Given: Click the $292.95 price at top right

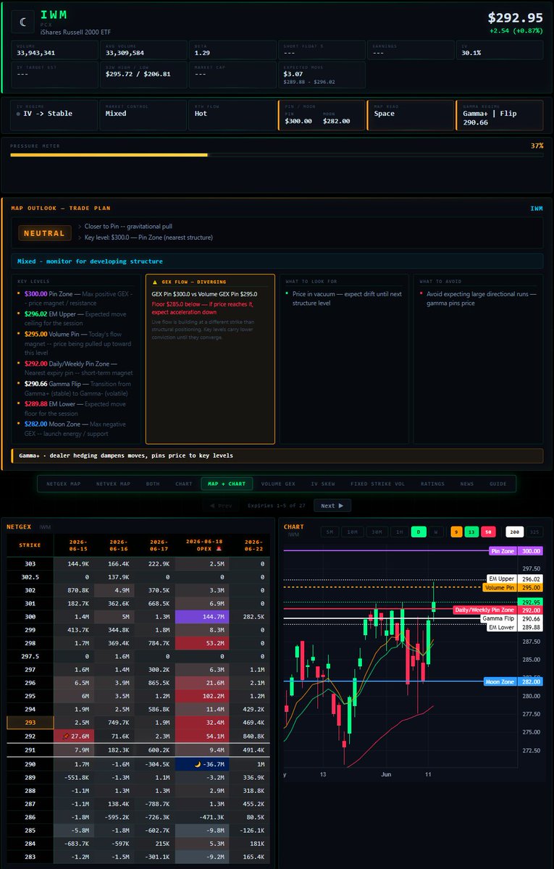Looking at the screenshot, I should 515,18.
